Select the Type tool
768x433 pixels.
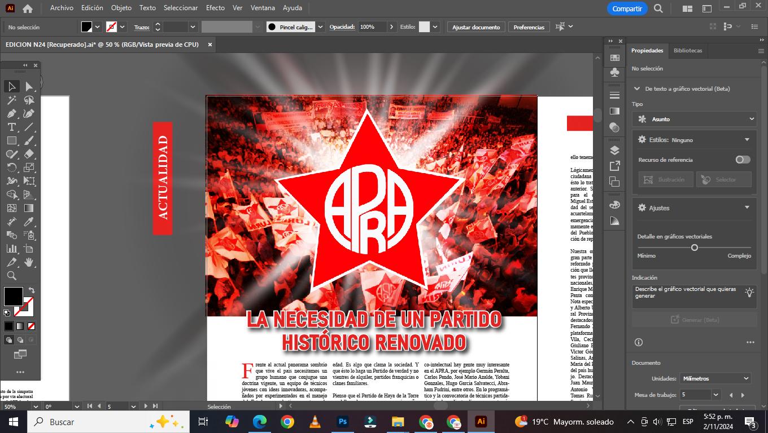tap(11, 127)
